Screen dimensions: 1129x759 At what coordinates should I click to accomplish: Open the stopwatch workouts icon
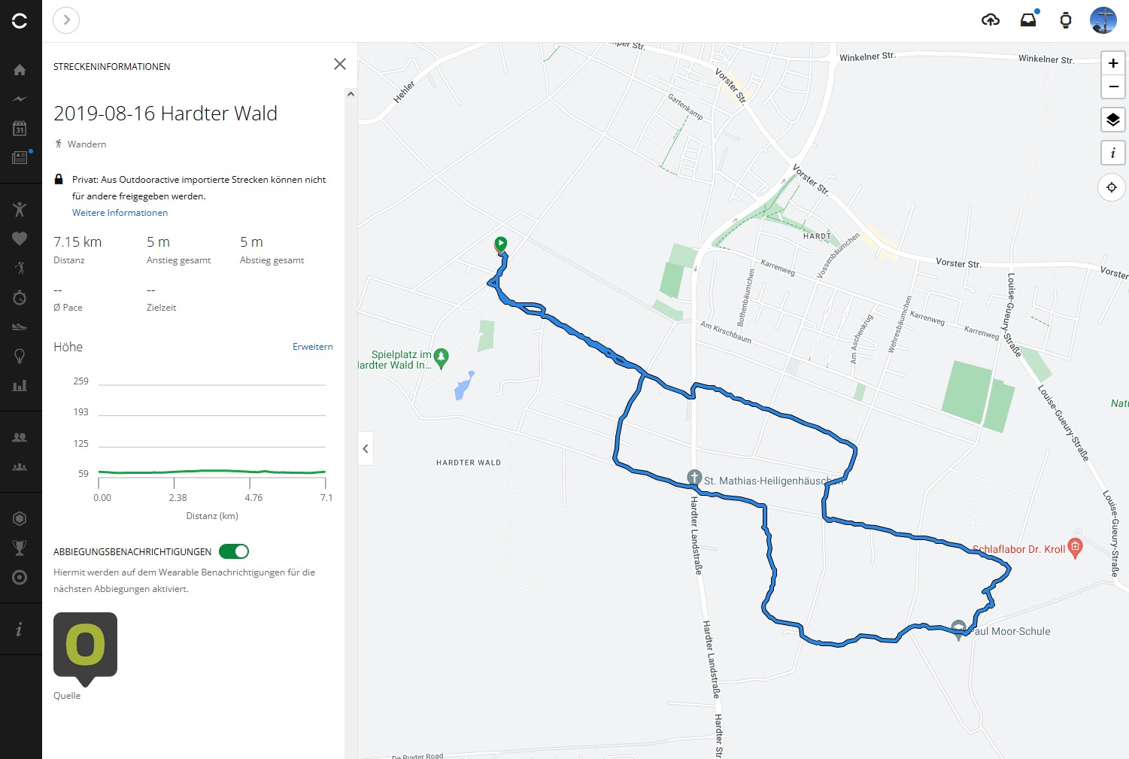20,298
